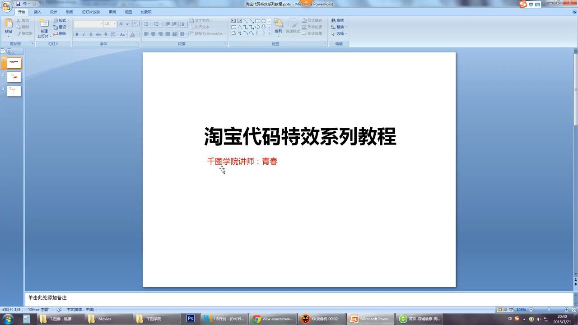Screen dimensions: 578x325
Task: Switch to the Insert (插入) tab
Action: click(37, 12)
